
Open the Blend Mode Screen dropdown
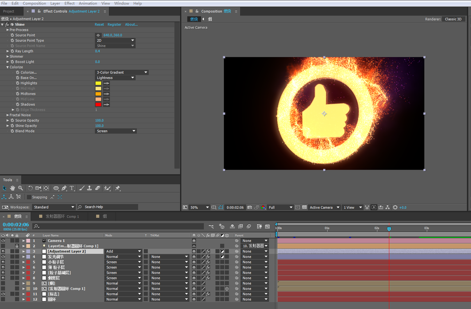pyautogui.click(x=116, y=131)
